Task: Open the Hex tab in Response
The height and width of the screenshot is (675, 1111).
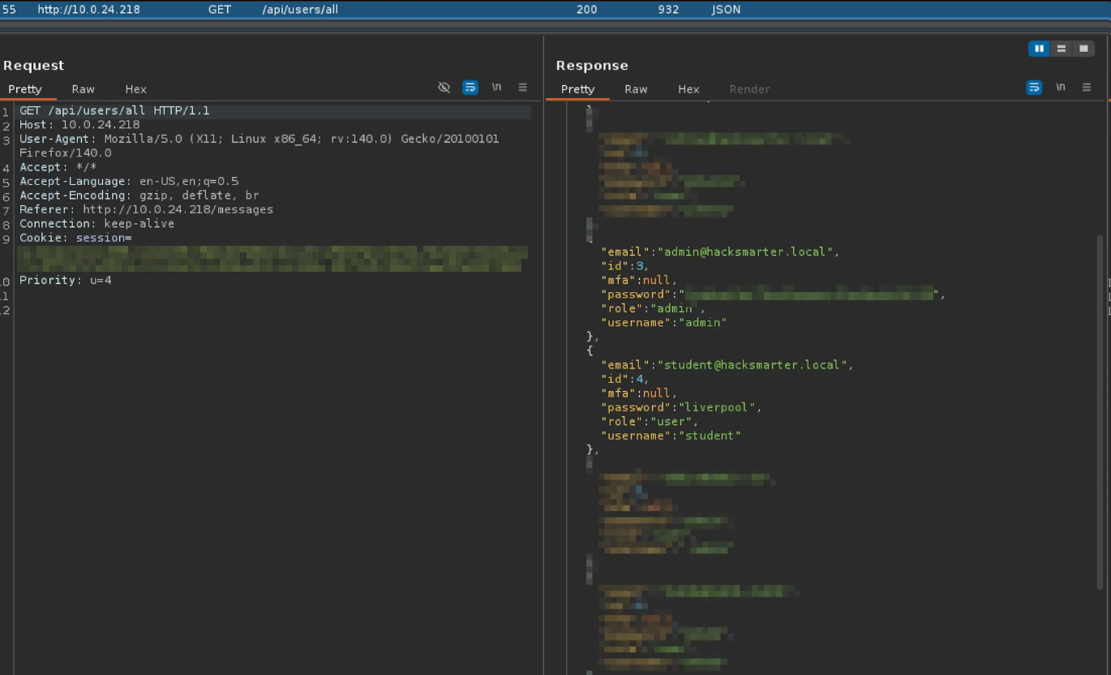Action: pyautogui.click(x=688, y=89)
